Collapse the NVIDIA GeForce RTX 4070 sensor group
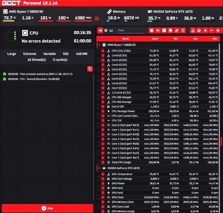Viewport: 223px width, 213px height. pyautogui.click(x=99, y=168)
